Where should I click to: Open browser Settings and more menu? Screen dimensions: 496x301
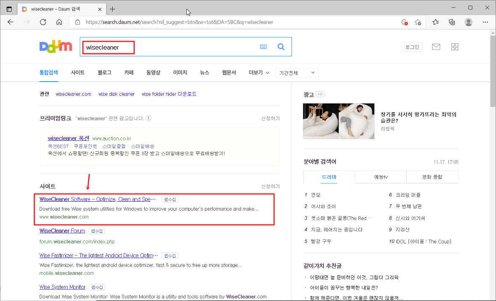click(485, 22)
